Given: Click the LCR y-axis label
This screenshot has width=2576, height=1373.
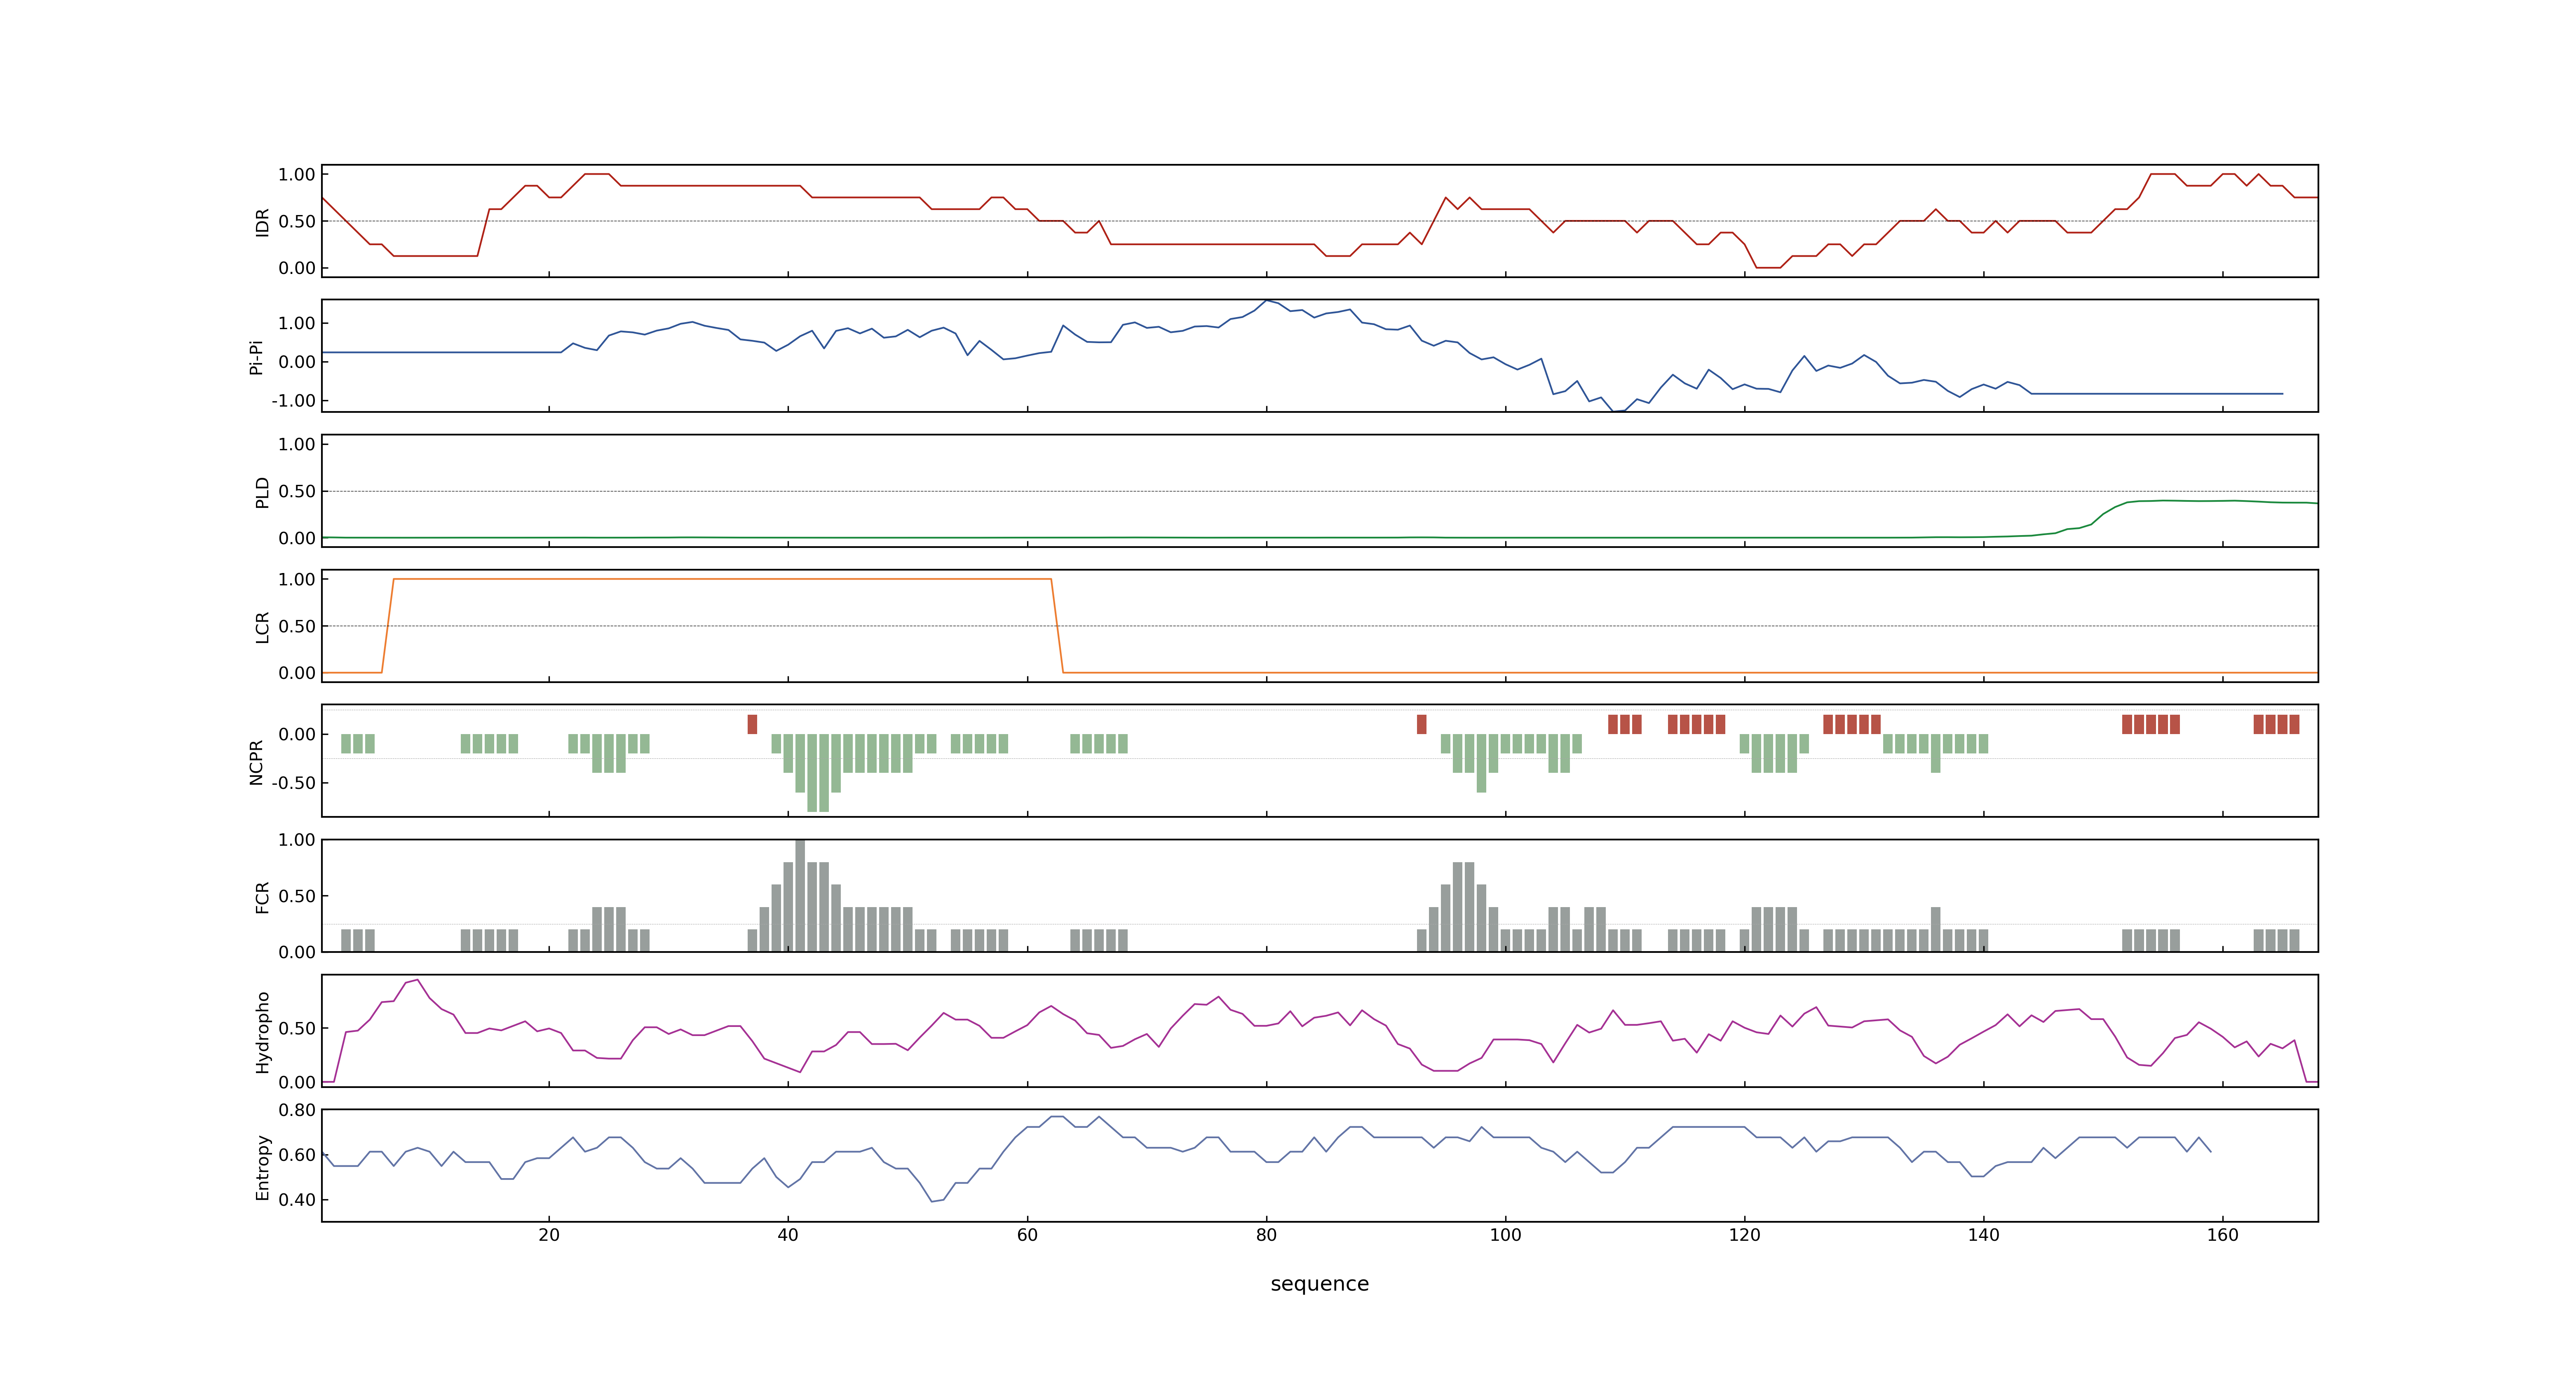Looking at the screenshot, I should pos(262,627).
